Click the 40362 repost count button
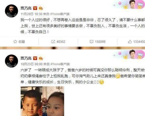The width and height of the screenshot is (145, 116). click(x=58, y=42)
